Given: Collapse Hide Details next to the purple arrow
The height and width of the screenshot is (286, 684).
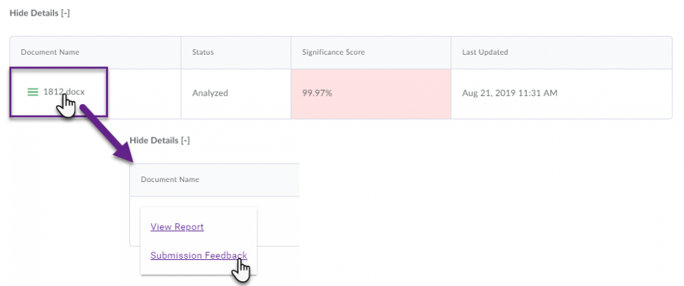Looking at the screenshot, I should pos(159,140).
